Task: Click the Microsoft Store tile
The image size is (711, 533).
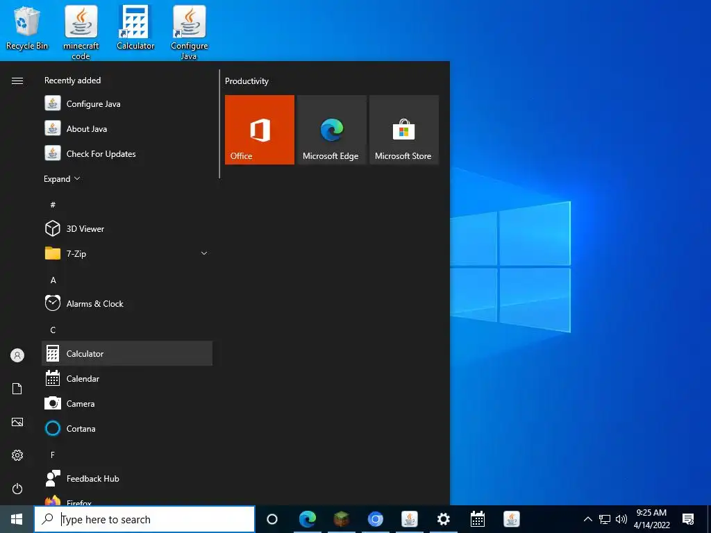Action: coord(404,130)
